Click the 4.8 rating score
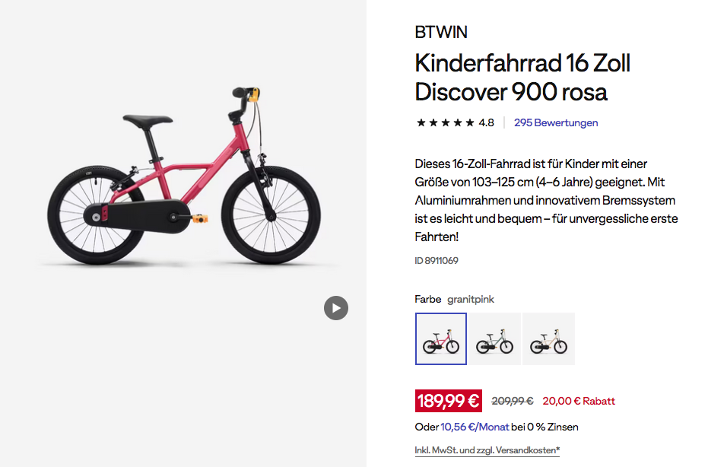Screen dimensions: 708x467 pyautogui.click(x=486, y=122)
